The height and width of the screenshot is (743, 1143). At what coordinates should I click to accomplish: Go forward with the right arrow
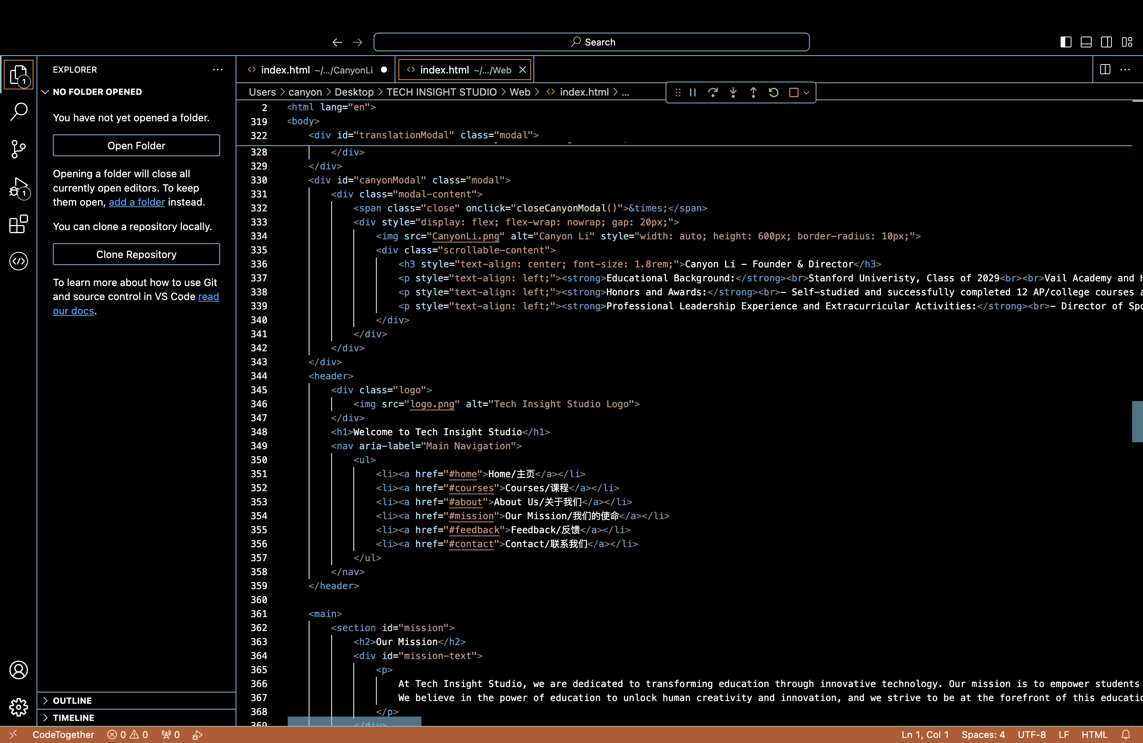(357, 42)
